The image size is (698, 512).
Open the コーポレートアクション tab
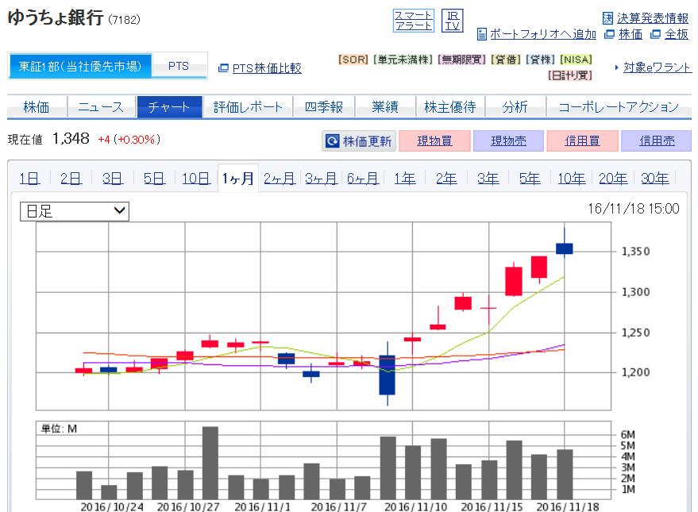(x=619, y=106)
